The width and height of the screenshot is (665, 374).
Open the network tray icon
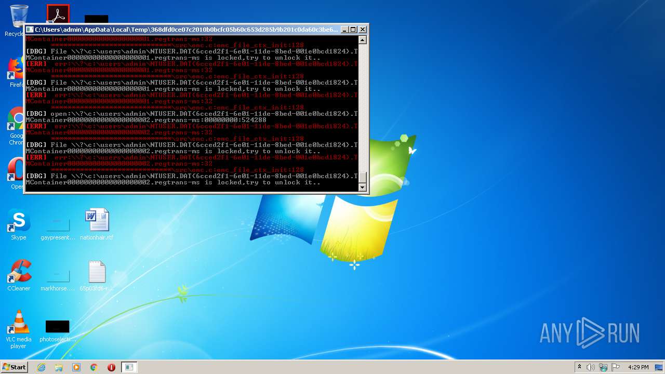coord(603,367)
